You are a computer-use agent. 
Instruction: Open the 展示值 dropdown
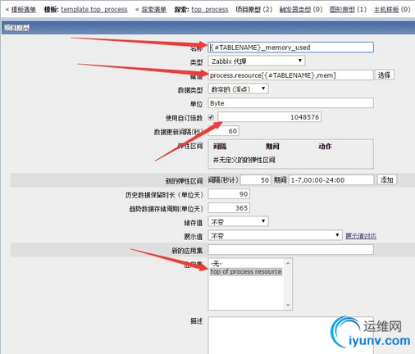point(275,235)
